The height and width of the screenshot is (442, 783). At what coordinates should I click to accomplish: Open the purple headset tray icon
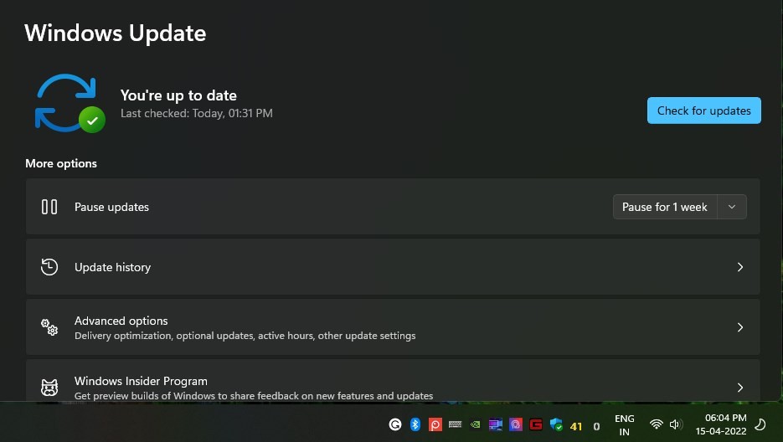pos(515,424)
